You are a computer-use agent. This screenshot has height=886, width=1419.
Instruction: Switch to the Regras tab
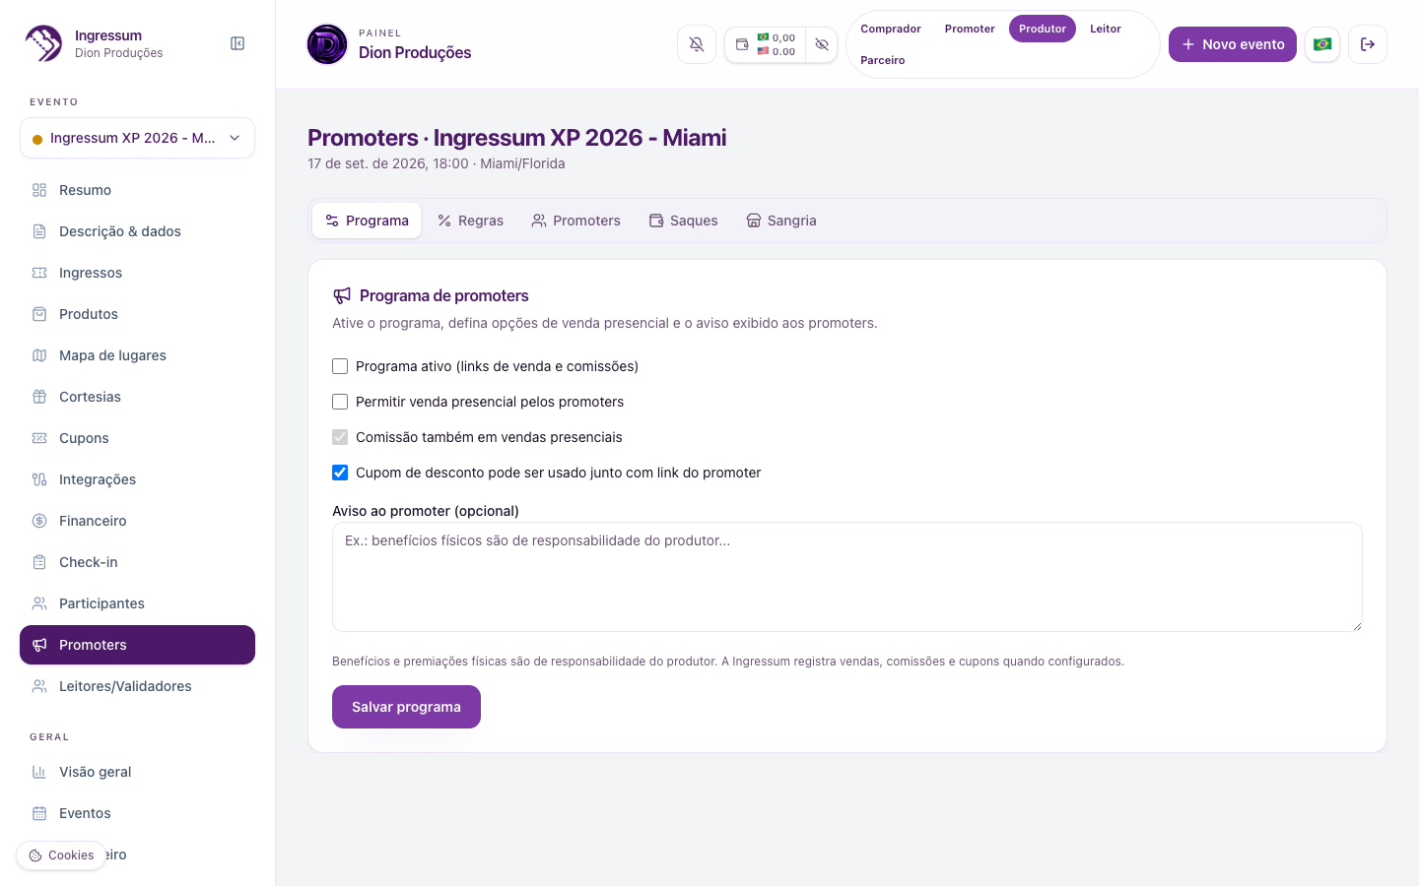point(471,221)
